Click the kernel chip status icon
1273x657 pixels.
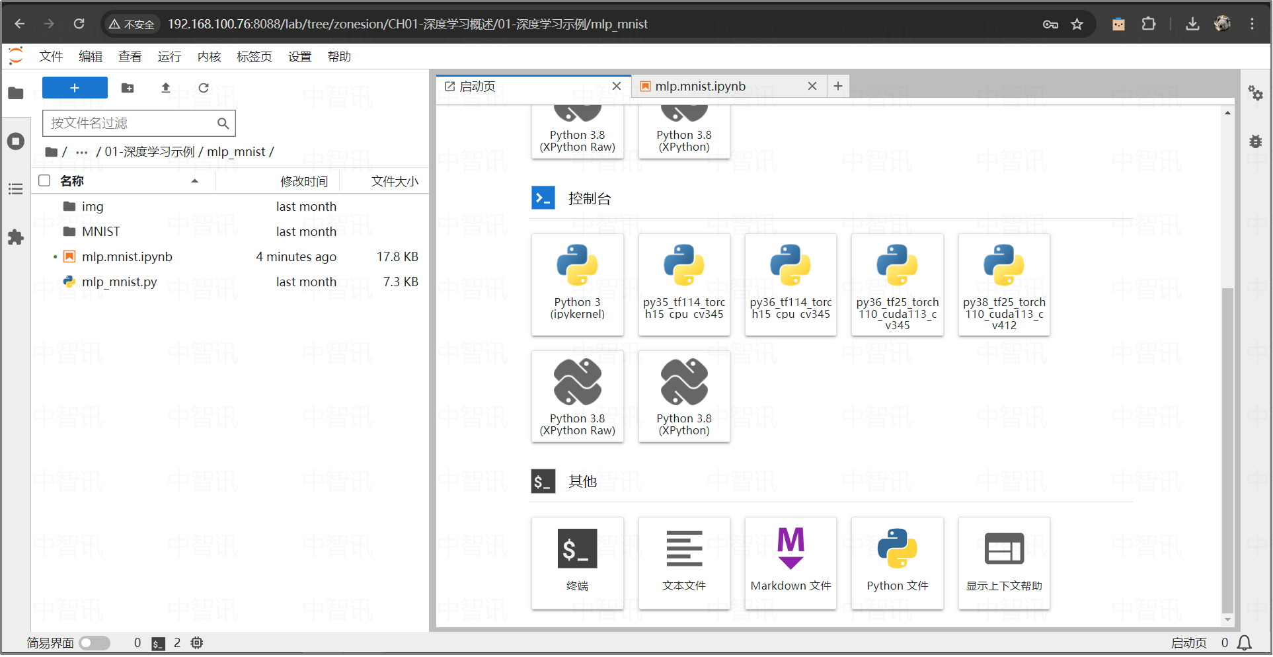(197, 642)
